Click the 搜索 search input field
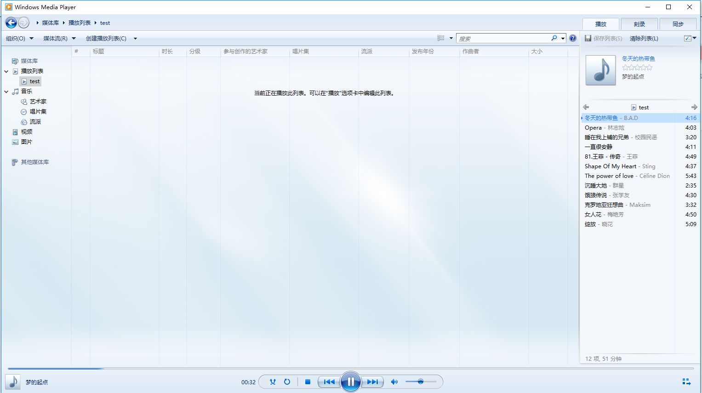This screenshot has height=393, width=702. (503, 39)
